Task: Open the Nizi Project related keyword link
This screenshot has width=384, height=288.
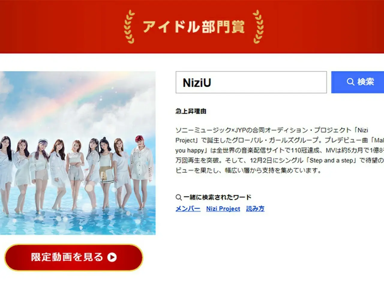Action: point(223,208)
